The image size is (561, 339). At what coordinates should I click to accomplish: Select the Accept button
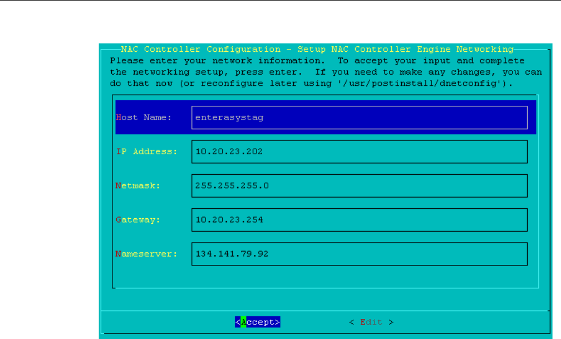258,322
